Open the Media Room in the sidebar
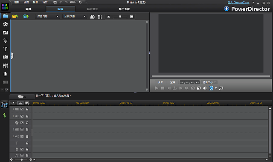Viewport: 273px width, 162px height. click(5, 16)
